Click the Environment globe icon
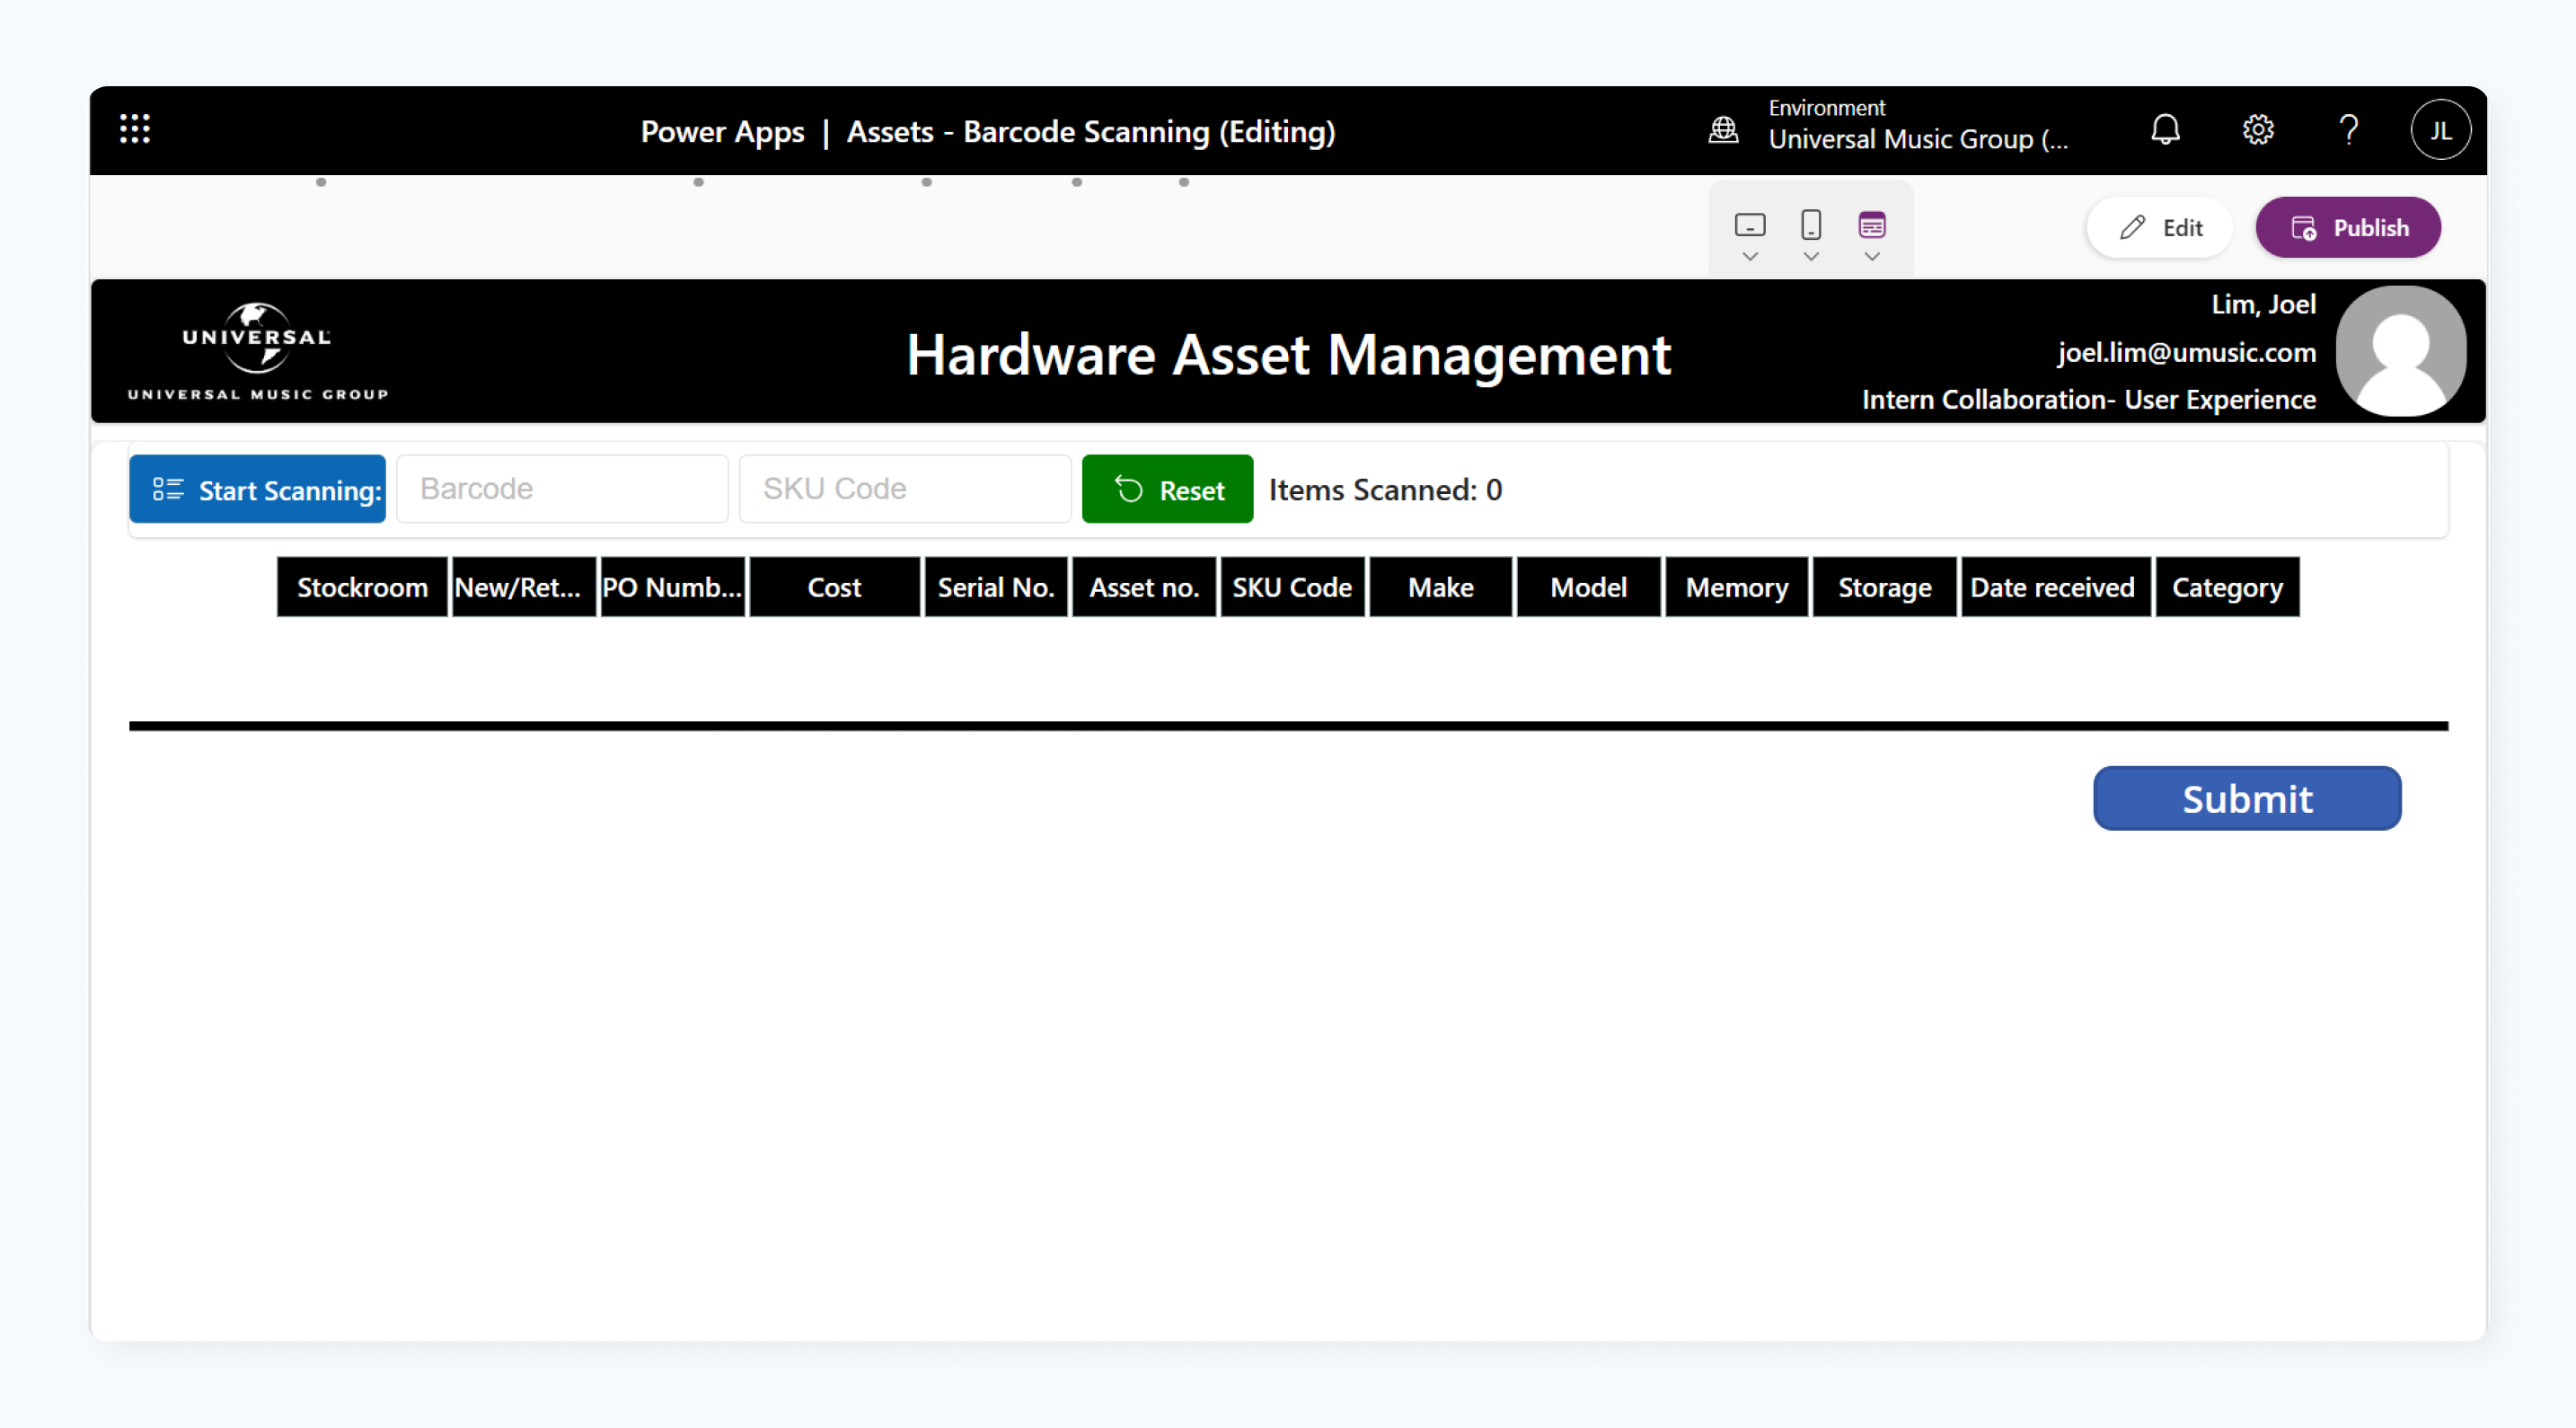The image size is (2576, 1428). pyautogui.click(x=1723, y=130)
